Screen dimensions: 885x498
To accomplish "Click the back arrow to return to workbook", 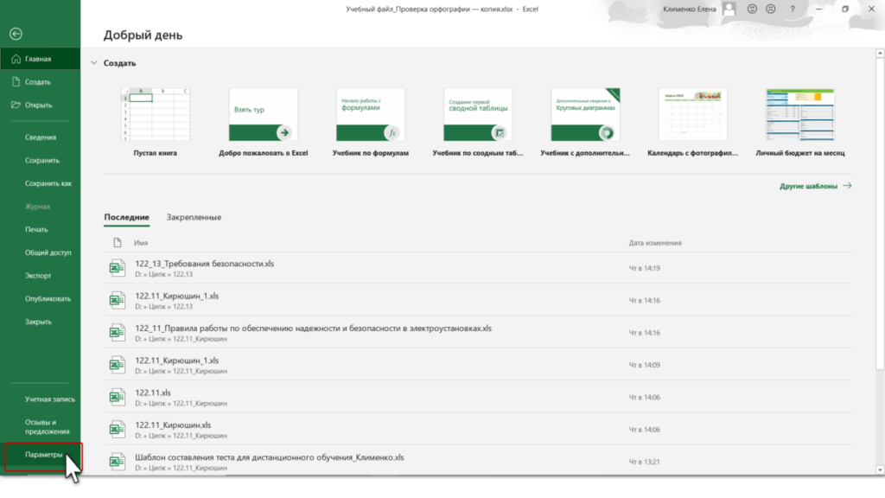I will tap(16, 34).
